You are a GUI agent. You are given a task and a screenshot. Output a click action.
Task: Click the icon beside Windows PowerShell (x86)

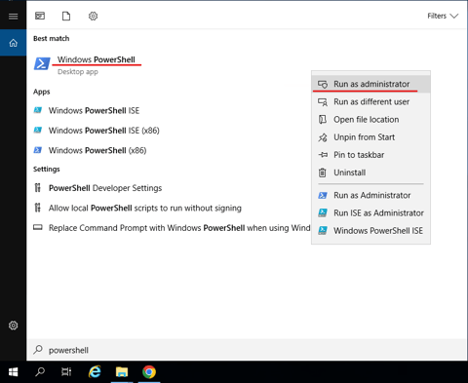(38, 150)
